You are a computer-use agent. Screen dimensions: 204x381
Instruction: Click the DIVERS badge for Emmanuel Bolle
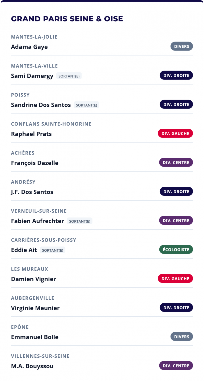182,336
